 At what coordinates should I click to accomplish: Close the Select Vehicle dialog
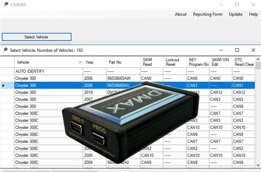point(253,50)
